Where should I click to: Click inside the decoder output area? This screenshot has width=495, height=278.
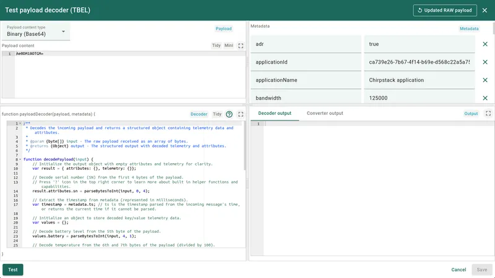coord(379,189)
